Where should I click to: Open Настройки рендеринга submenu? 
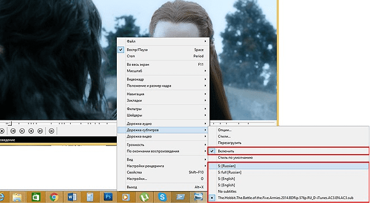point(163,166)
